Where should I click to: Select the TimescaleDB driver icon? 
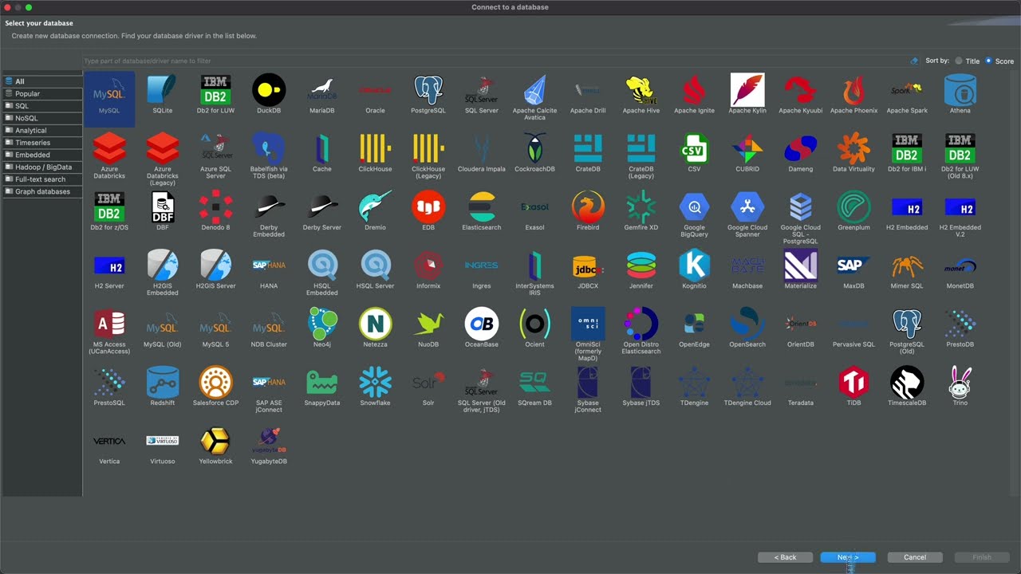pos(907,387)
